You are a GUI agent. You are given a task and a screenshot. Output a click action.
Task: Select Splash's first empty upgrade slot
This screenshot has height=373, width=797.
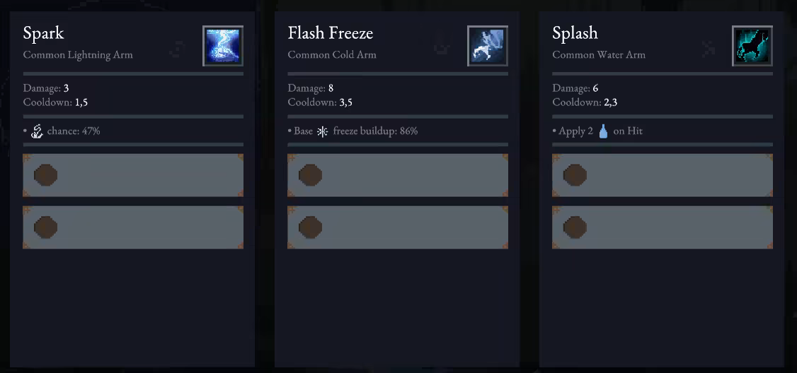pos(663,175)
